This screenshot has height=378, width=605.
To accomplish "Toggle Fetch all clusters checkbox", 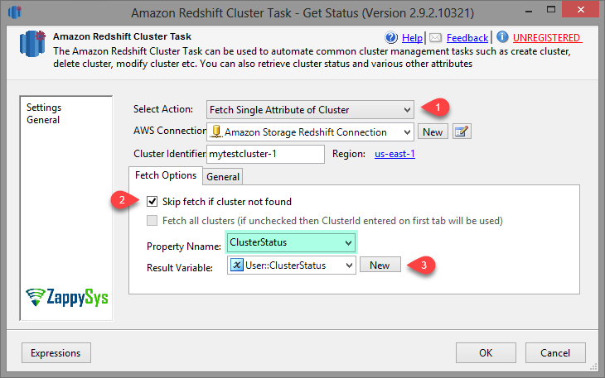I will click(x=152, y=221).
